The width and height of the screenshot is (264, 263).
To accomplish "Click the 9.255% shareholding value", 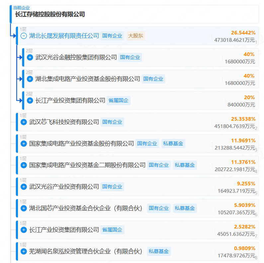I will (246, 184).
